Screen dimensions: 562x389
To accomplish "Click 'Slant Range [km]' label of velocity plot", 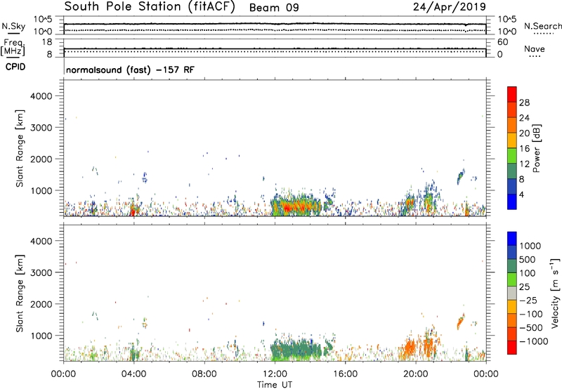I will (20, 294).
